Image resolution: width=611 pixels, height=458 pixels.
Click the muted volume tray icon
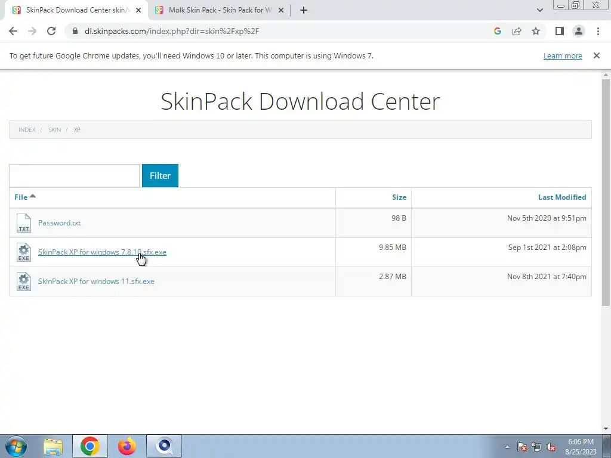click(551, 447)
